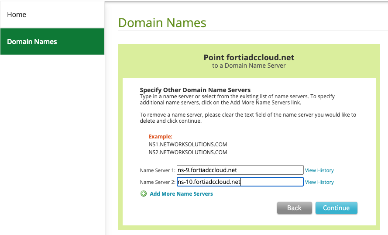Open the Home sidebar item

point(17,14)
